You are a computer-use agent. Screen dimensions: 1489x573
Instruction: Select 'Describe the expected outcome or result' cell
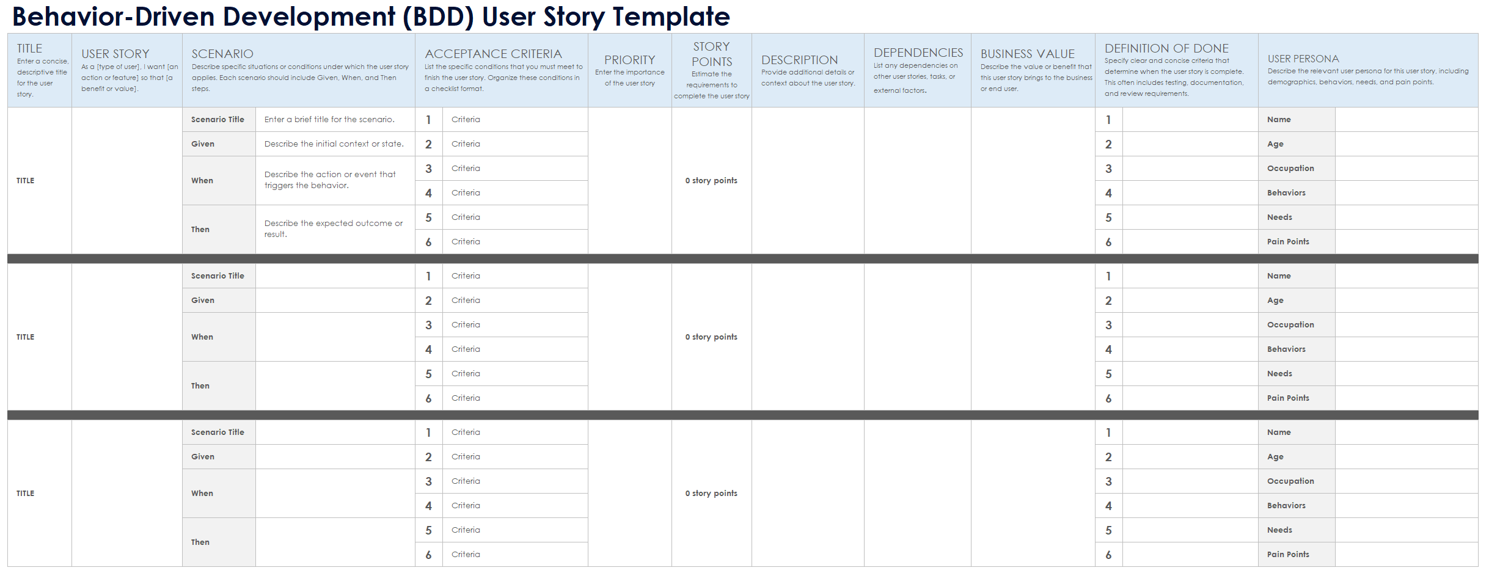pyautogui.click(x=335, y=229)
